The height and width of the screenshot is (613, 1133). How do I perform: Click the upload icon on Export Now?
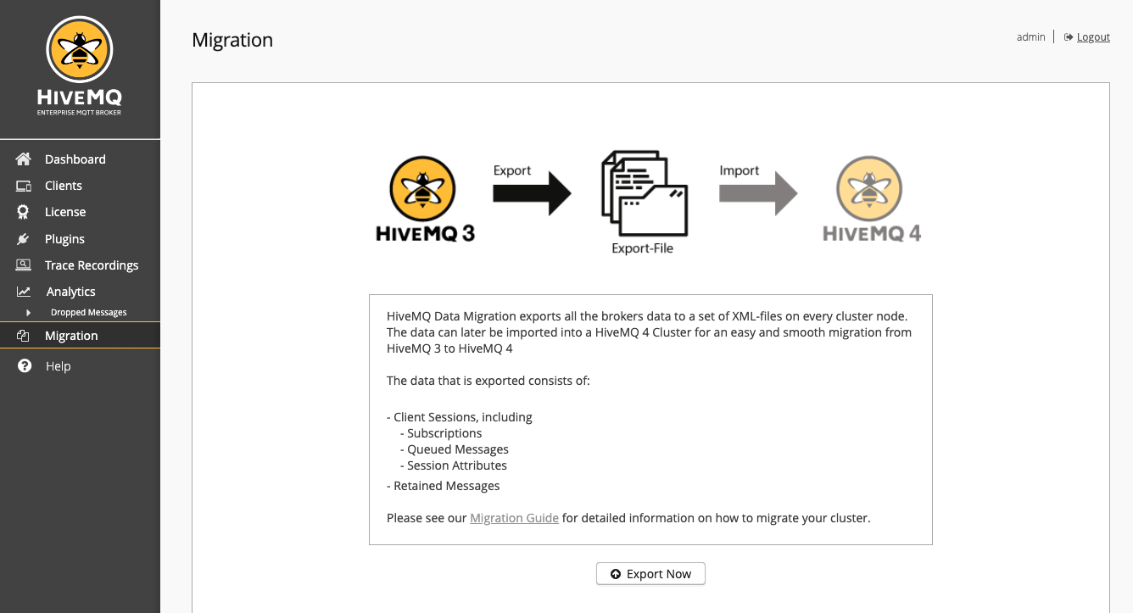(616, 574)
